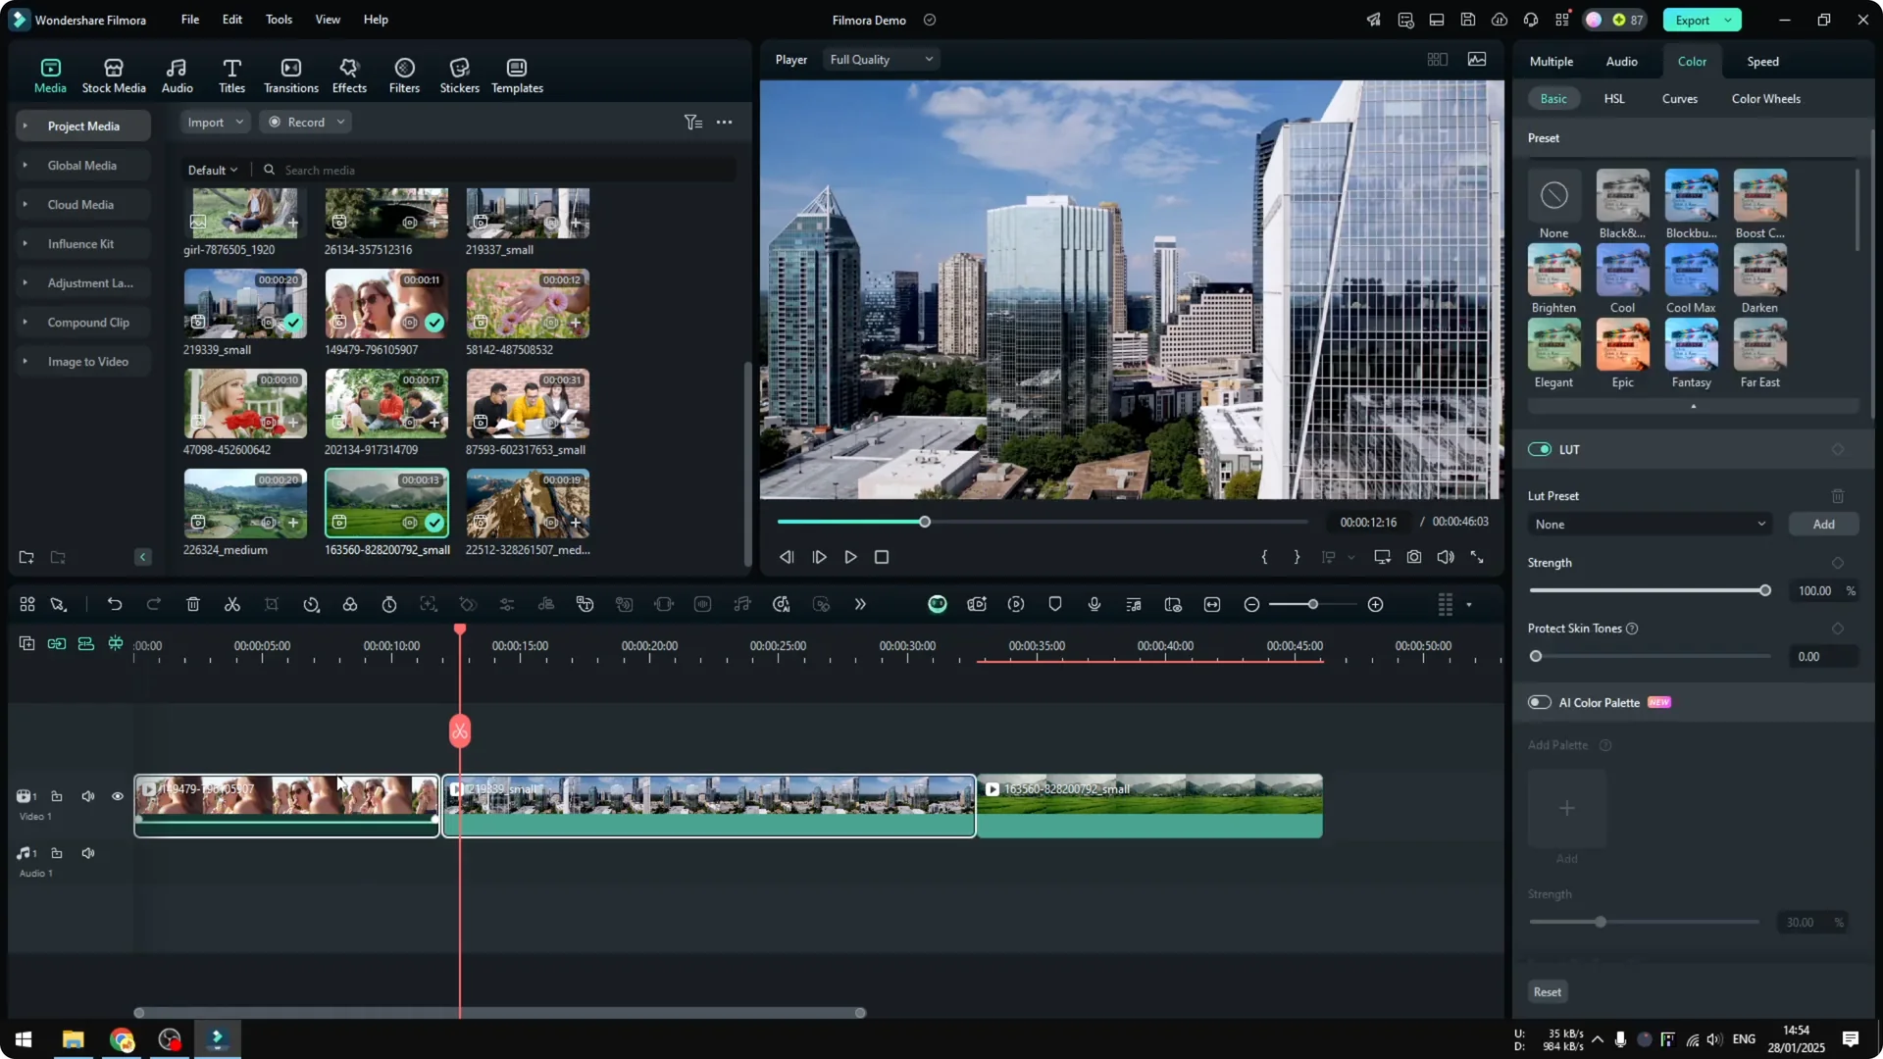Mute the Audio 1 track speaker icon

pos(87,852)
